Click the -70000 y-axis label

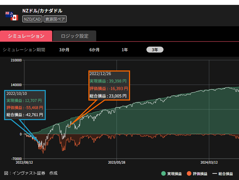point(16,159)
